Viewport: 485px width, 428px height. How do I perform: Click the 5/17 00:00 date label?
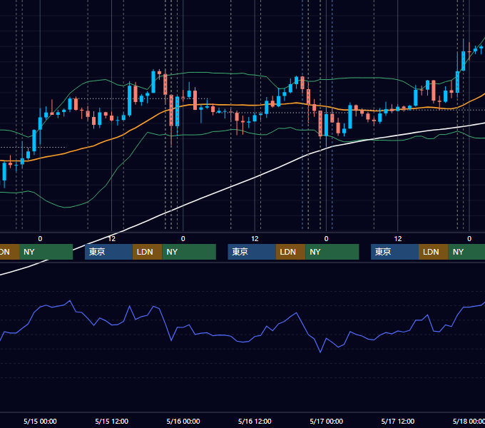click(327, 421)
